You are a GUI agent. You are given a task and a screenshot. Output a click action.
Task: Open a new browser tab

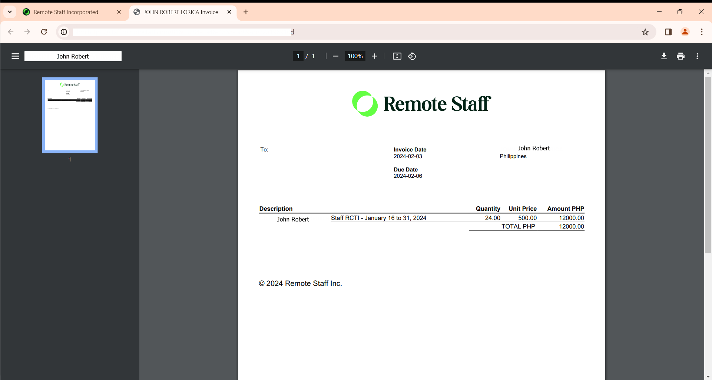tap(246, 12)
